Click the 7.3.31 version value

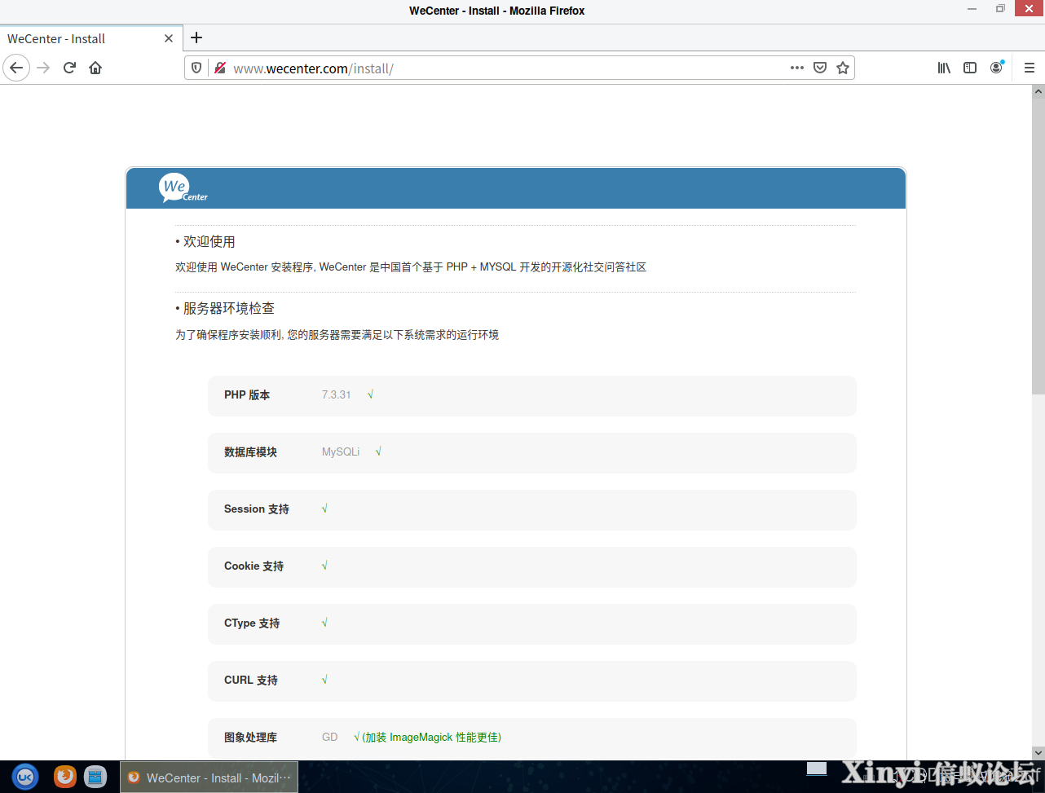click(336, 394)
